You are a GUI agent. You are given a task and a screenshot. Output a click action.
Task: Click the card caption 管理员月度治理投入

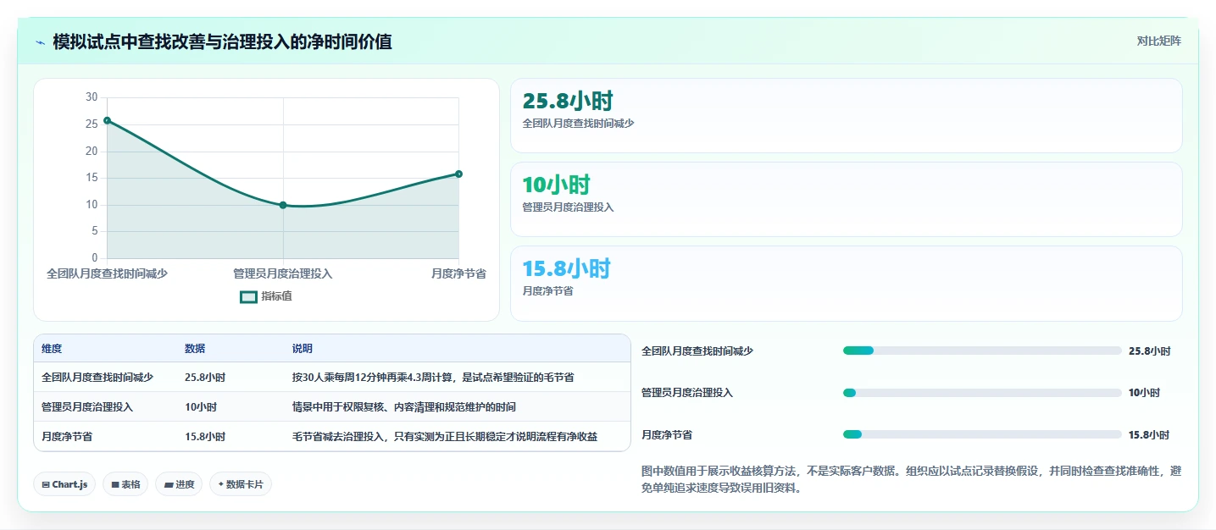(x=568, y=207)
